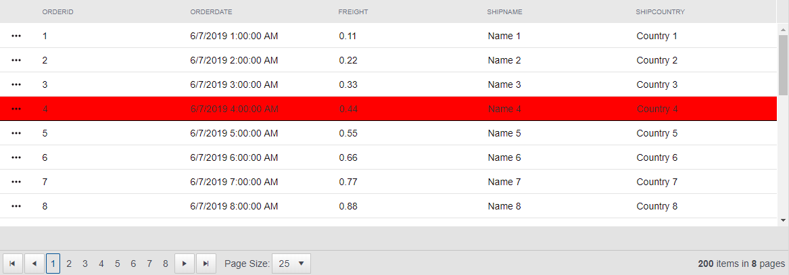Select the Name 8 cell
789x275 pixels.
click(x=504, y=206)
